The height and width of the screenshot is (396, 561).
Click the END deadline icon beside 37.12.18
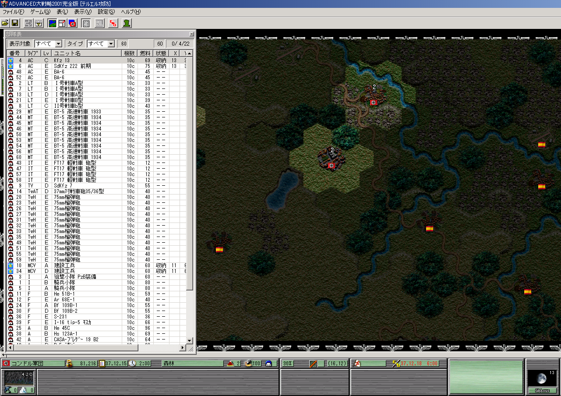[x=397, y=364]
